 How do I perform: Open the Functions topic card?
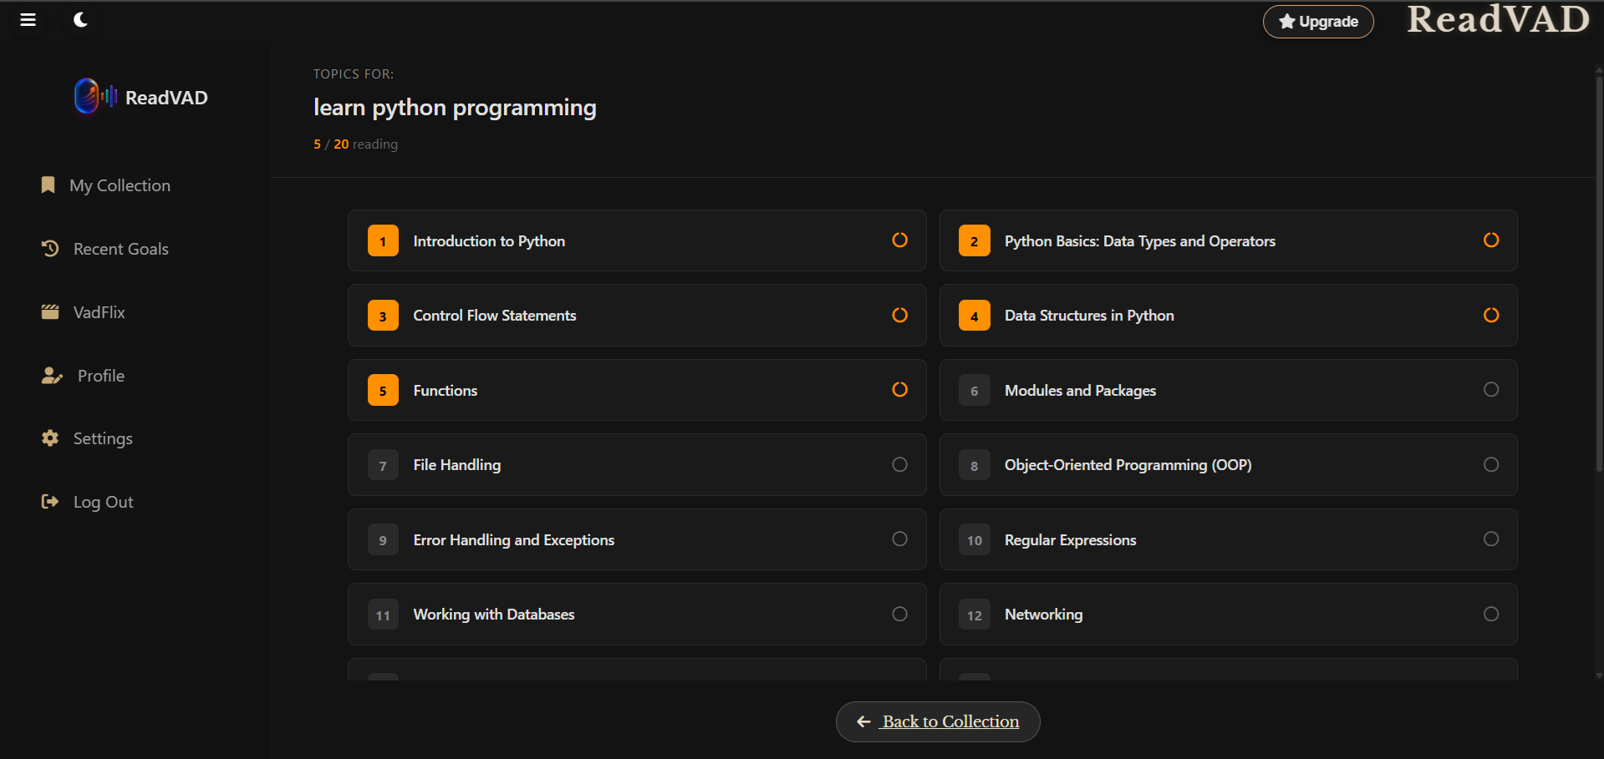coord(636,390)
